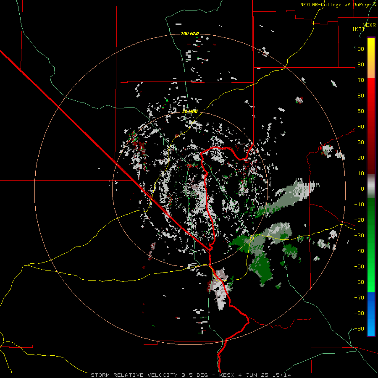Click the 30 label on velocity scale
Screen dimensions: 378x378
(361, 142)
